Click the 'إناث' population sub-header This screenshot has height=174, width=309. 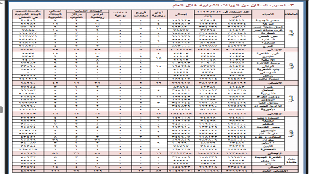pyautogui.click(x=208, y=17)
